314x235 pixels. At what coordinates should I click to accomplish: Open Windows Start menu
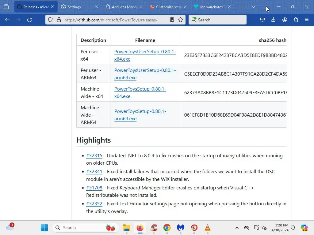coord(44,228)
